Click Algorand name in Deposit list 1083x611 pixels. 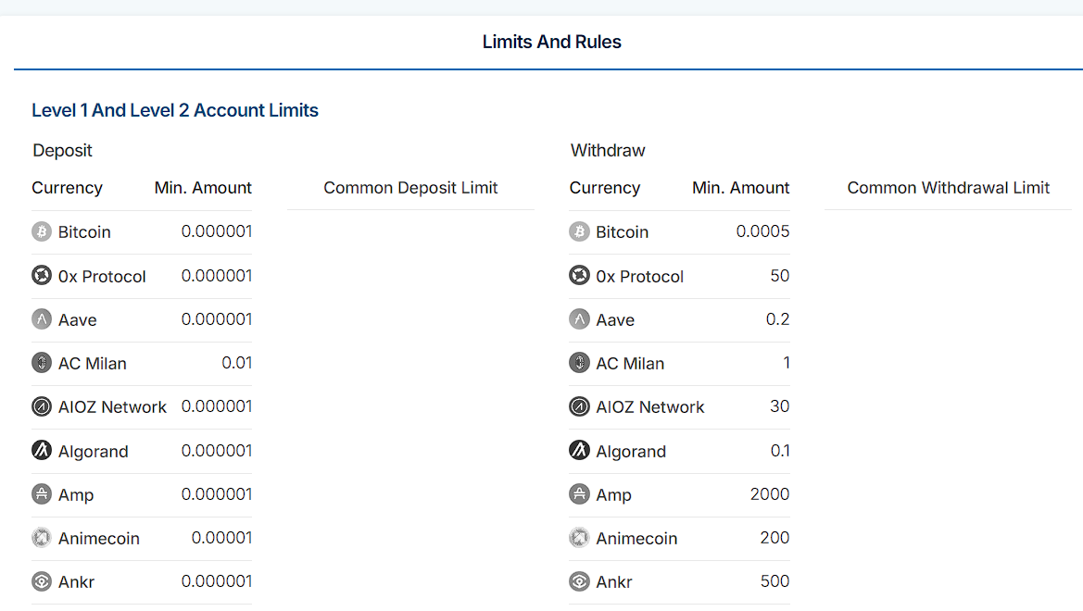93,452
